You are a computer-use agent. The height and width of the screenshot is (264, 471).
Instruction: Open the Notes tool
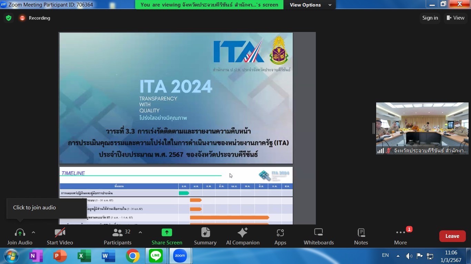click(x=361, y=236)
